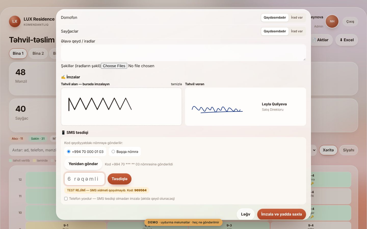The width and height of the screenshot is (367, 229).
Task: Switch to the Bina 1 tab
Action: pos(18,53)
